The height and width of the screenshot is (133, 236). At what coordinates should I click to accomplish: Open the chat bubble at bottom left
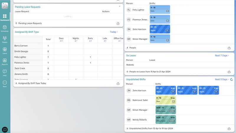5,129
